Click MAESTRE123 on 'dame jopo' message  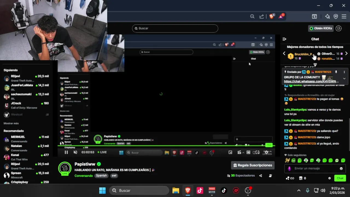click(x=307, y=137)
